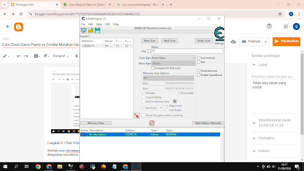Enable the Unrandomizer checkbox
This screenshot has height=171, width=304.
click(199, 71)
